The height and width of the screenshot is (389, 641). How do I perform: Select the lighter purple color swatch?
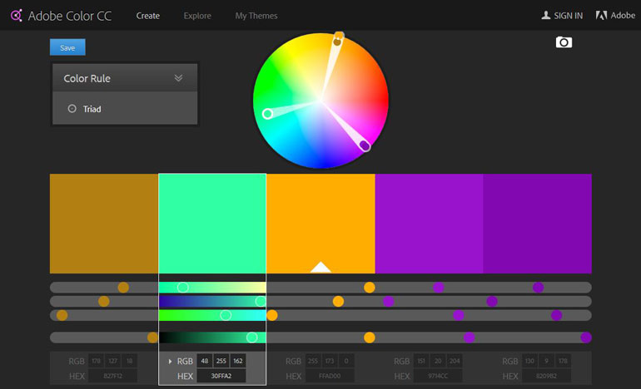click(429, 224)
